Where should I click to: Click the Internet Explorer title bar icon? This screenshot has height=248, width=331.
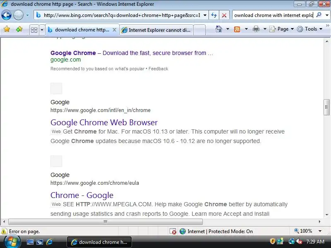pos(5,4)
